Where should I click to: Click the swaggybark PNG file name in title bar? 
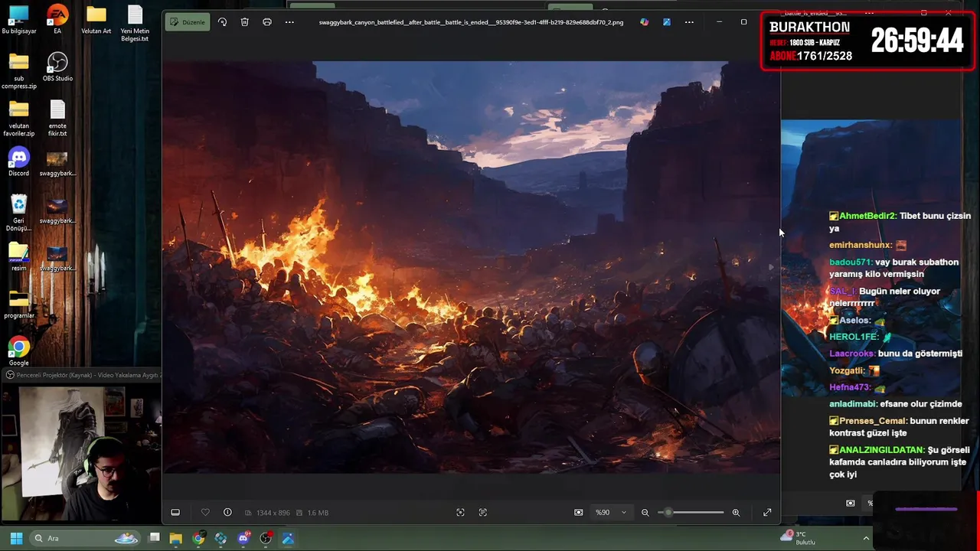tap(471, 22)
